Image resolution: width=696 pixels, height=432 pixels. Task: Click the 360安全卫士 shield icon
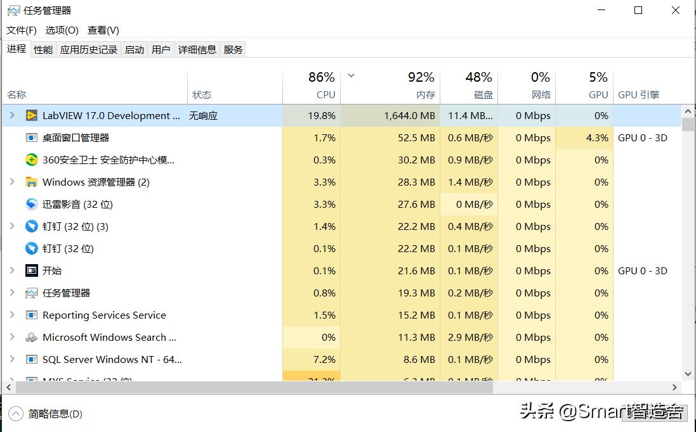tap(32, 160)
